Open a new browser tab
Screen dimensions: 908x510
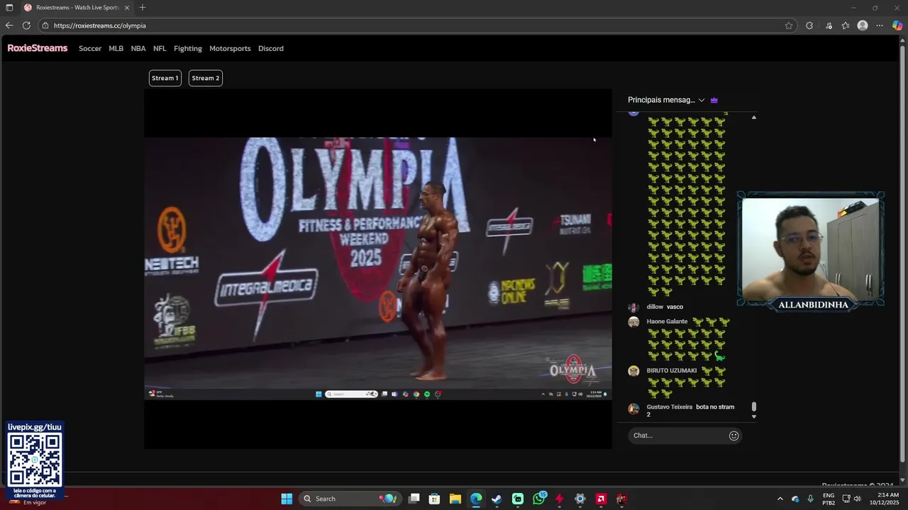point(143,8)
